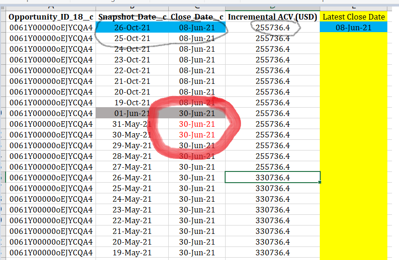Select the close date in the 22-Oct-21 row
The height and width of the screenshot is (260, 399).
(x=197, y=70)
